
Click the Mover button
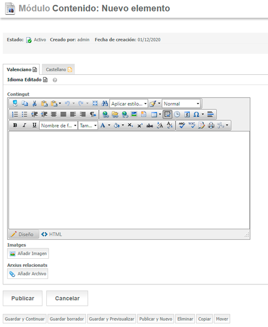(222, 319)
